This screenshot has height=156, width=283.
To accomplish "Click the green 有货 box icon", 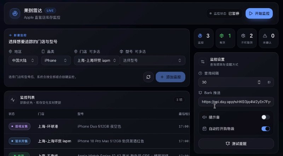I will (222, 36).
